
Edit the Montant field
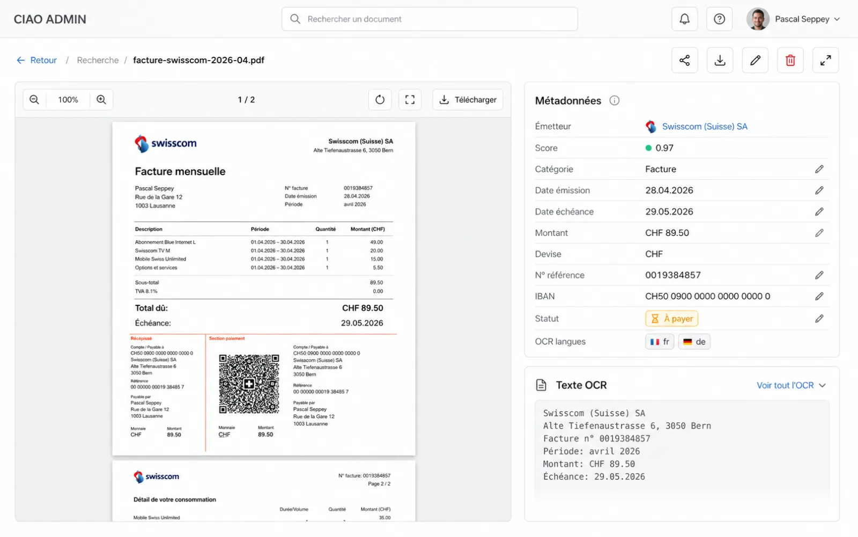(819, 233)
